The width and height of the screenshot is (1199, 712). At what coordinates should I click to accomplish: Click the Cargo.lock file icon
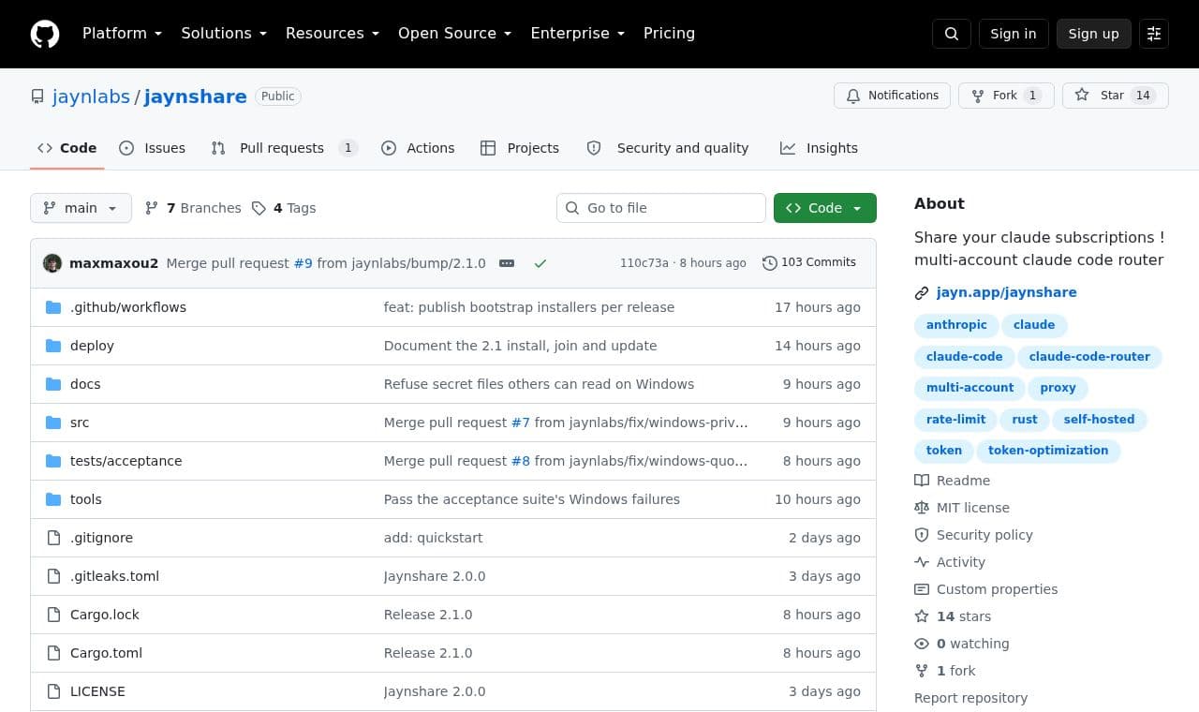[53, 615]
